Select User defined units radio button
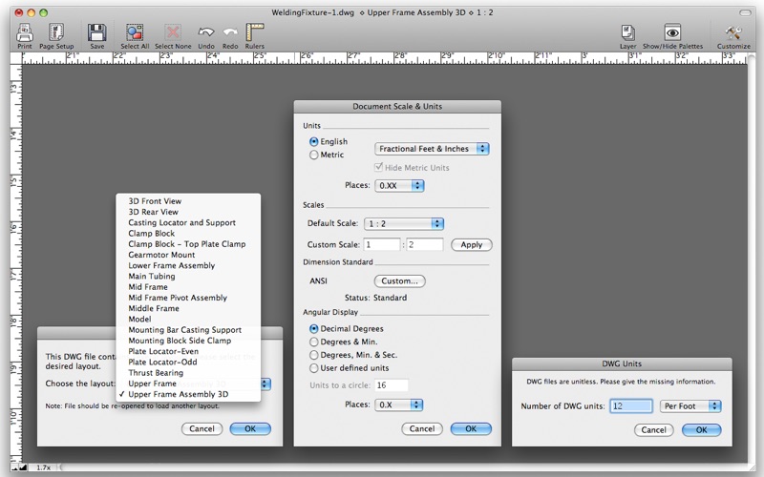This screenshot has height=477, width=764. pyautogui.click(x=313, y=367)
